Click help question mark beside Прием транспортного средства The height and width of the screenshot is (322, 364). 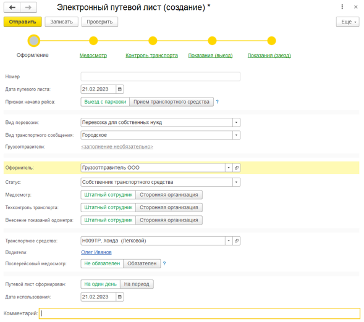(x=217, y=102)
